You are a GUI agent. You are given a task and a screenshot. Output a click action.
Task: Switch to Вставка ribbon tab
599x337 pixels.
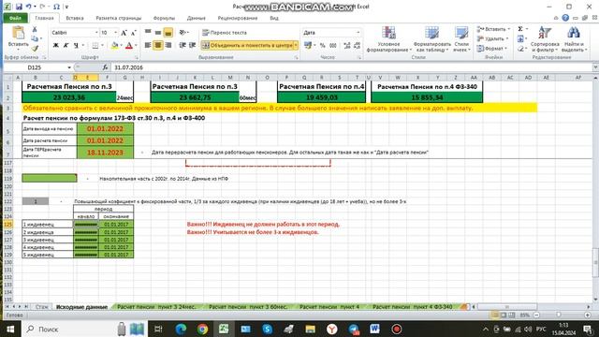tap(75, 18)
